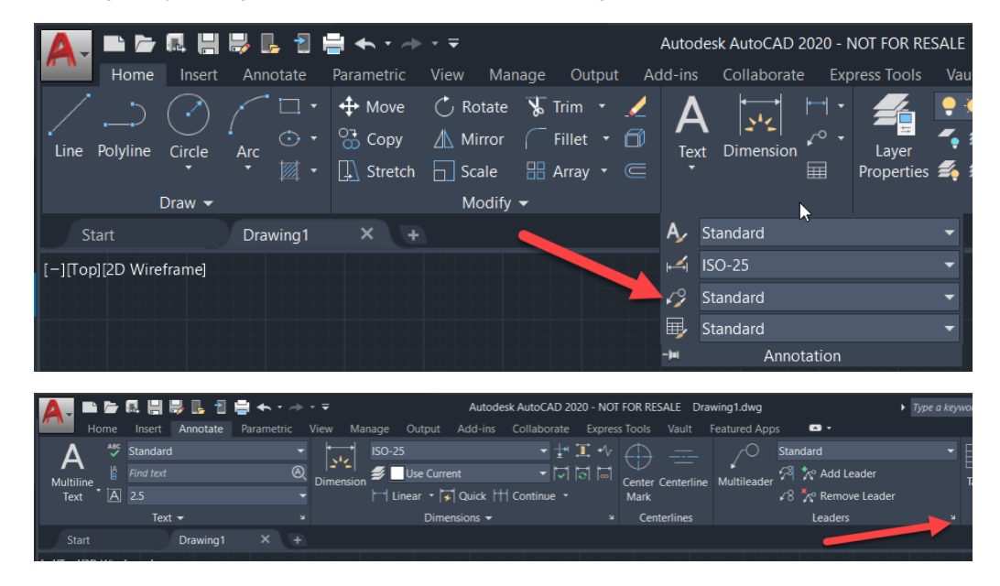Open the Express Tools tab in upper window
The width and height of the screenshot is (1000, 586).
[875, 74]
